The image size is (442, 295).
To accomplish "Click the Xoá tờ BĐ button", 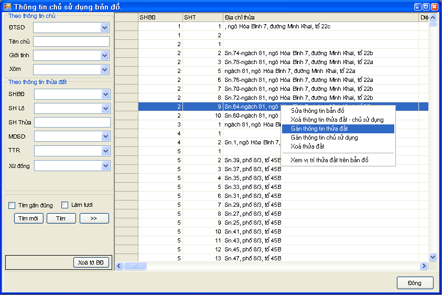I will coord(91,262).
